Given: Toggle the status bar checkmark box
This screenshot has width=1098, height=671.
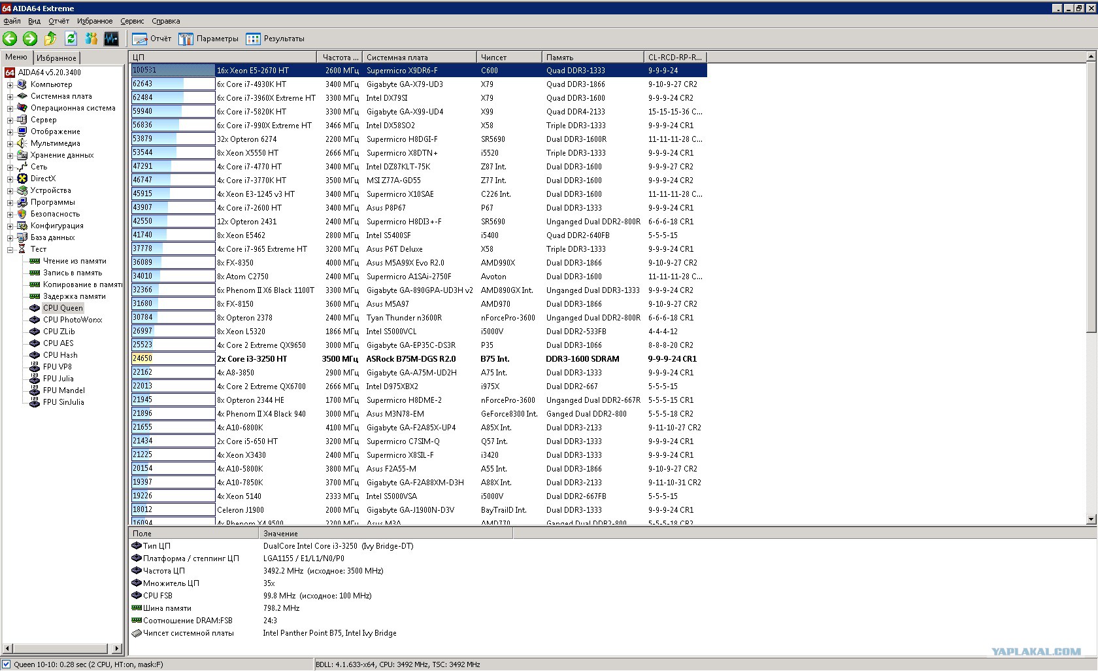Looking at the screenshot, I should (x=6, y=664).
